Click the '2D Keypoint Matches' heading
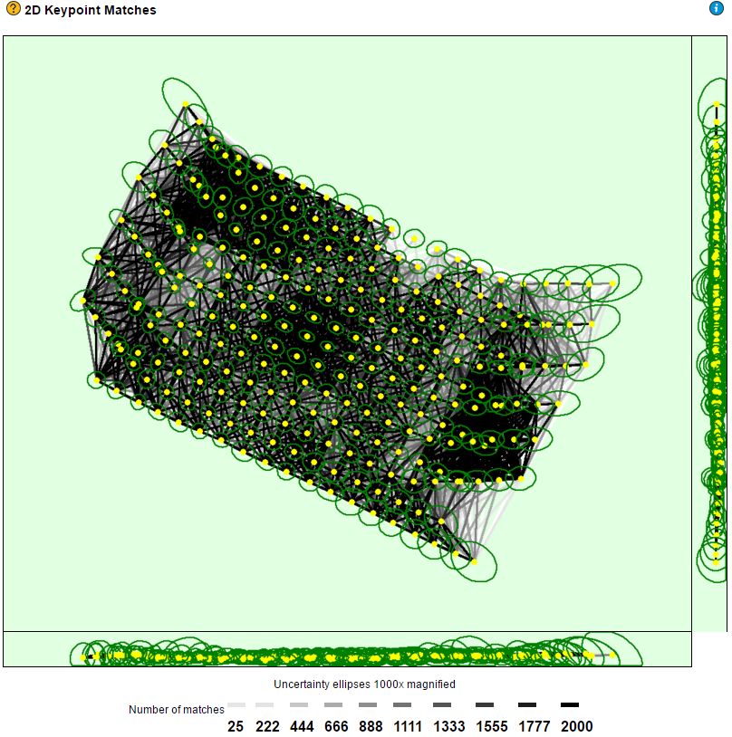The width and height of the screenshot is (732, 737). [91, 10]
